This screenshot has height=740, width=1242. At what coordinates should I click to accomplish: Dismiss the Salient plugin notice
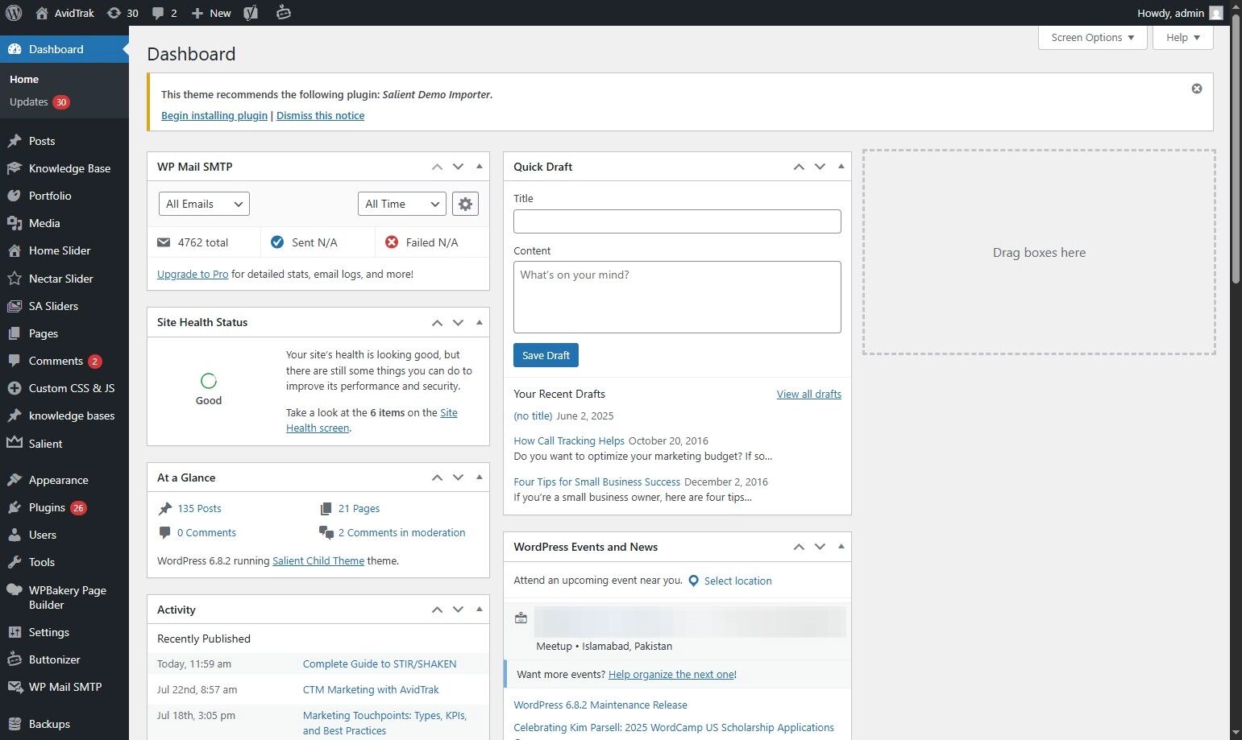[x=1197, y=89]
